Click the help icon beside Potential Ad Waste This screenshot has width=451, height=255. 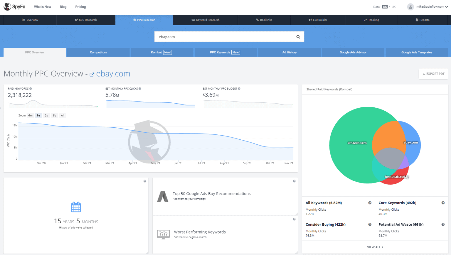[x=443, y=224]
